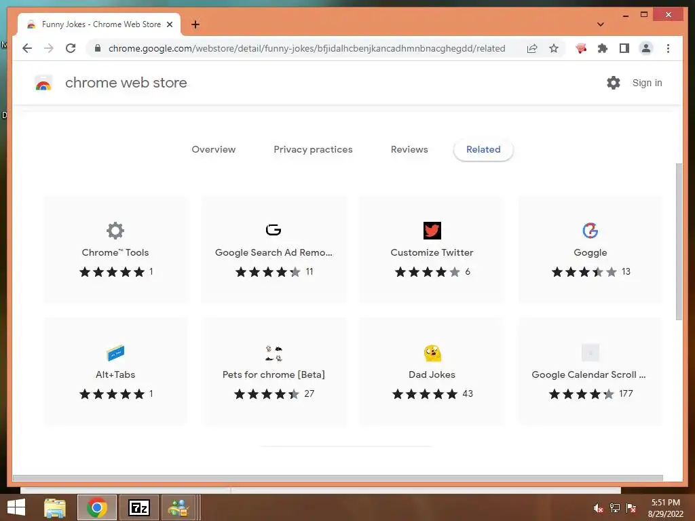The height and width of the screenshot is (521, 695).
Task: Open the Customize Twitter title
Action: [432, 252]
